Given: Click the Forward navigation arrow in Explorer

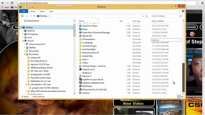Looking at the screenshot, I should click(x=27, y=16).
